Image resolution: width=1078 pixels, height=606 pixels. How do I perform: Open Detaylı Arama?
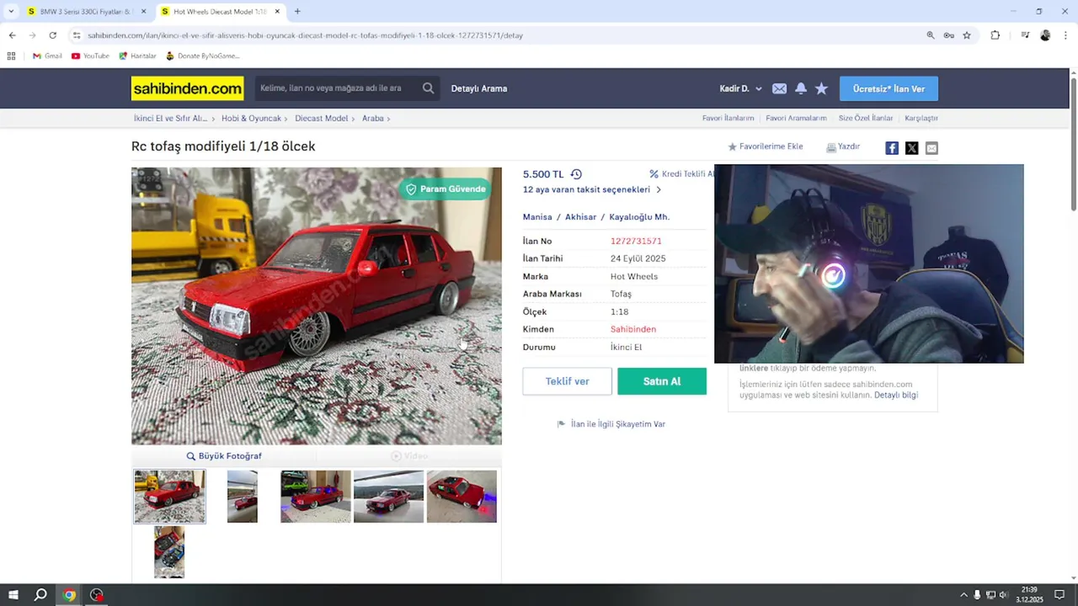pos(478,88)
